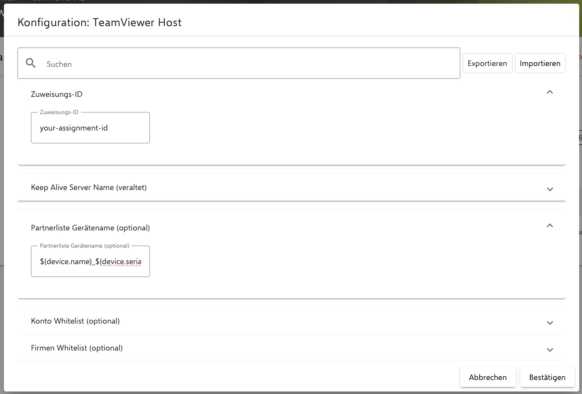The image size is (582, 394).
Task: Collapse the Partnerliste Gerätename section
Action: coord(550,226)
